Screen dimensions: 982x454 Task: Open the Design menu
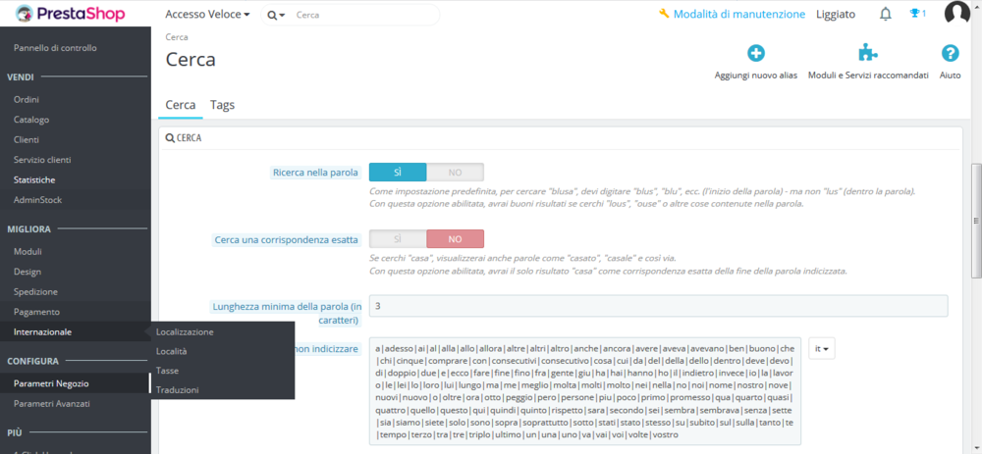[x=27, y=272]
